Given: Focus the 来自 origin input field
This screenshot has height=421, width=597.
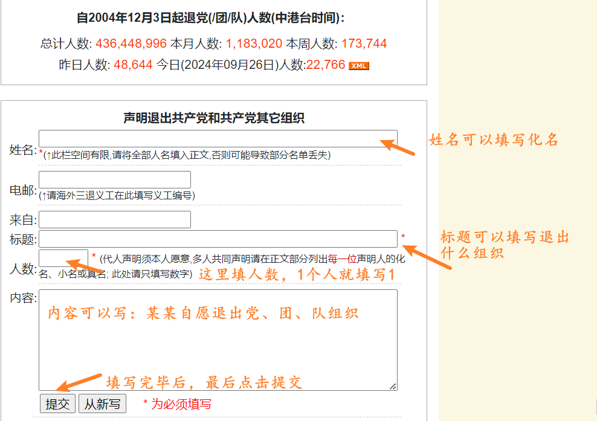Looking at the screenshot, I should [x=115, y=220].
